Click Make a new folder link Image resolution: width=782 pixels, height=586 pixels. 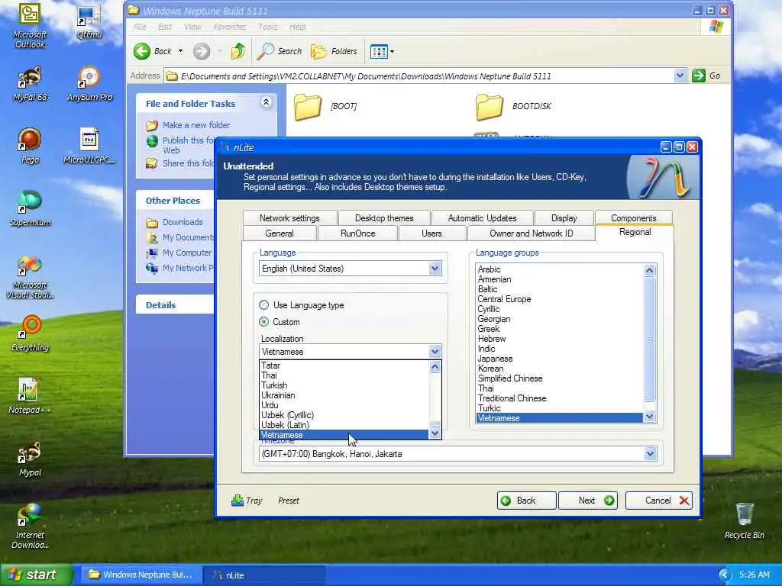point(196,125)
